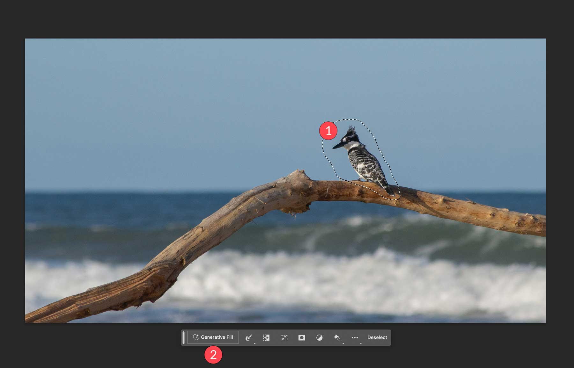The image size is (574, 368).
Task: Open the three-dot more options icon
Action: coord(355,337)
